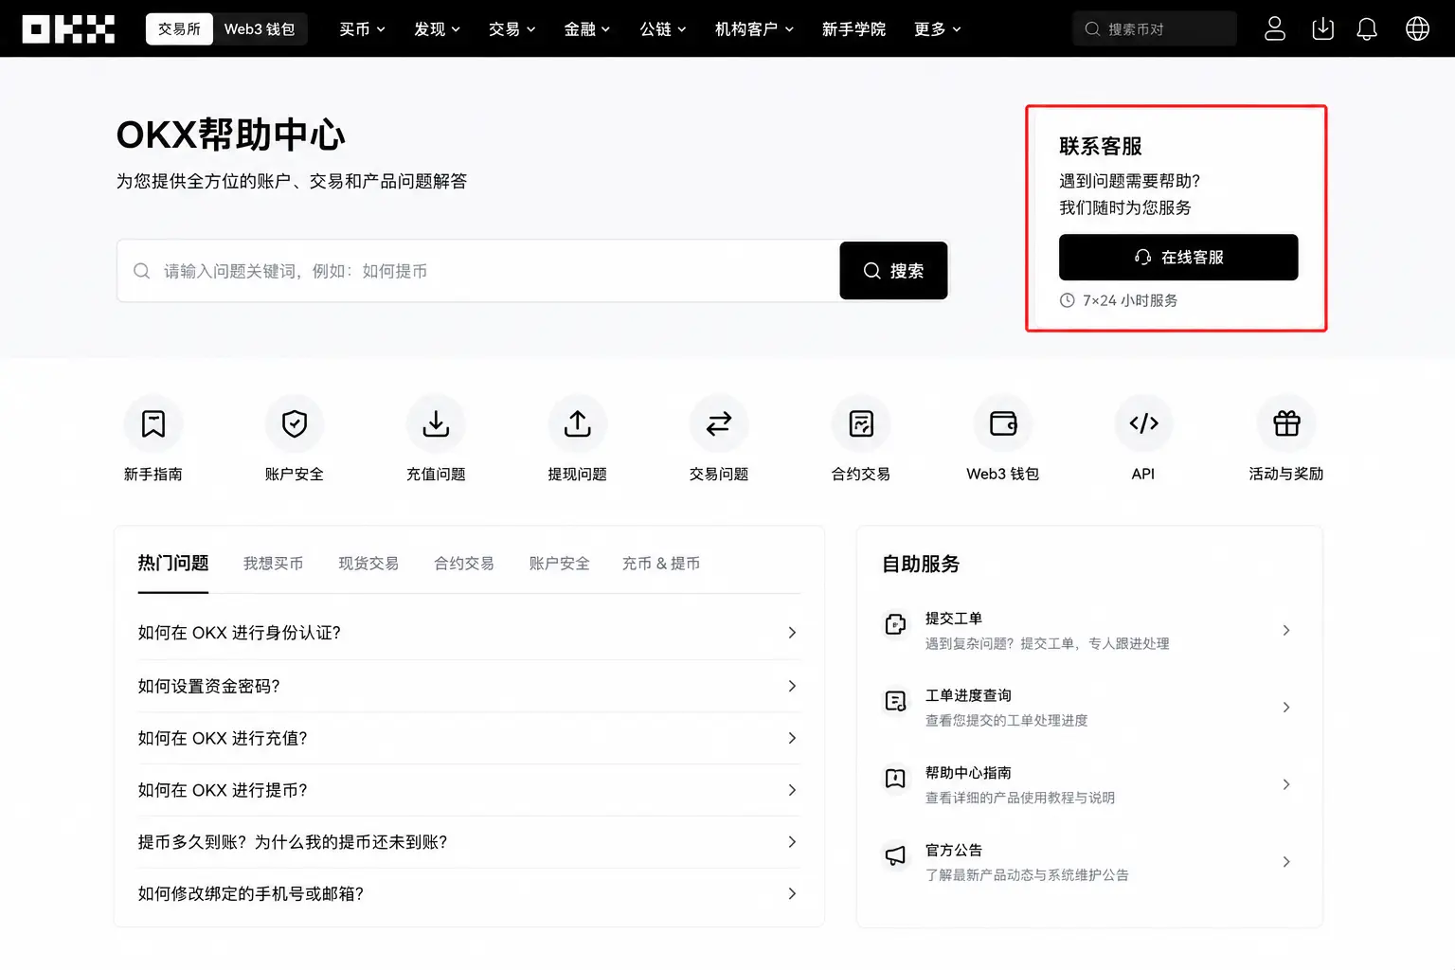Click chevron on 如何设置资金密码 row
This screenshot has width=1455, height=970.
[792, 686]
